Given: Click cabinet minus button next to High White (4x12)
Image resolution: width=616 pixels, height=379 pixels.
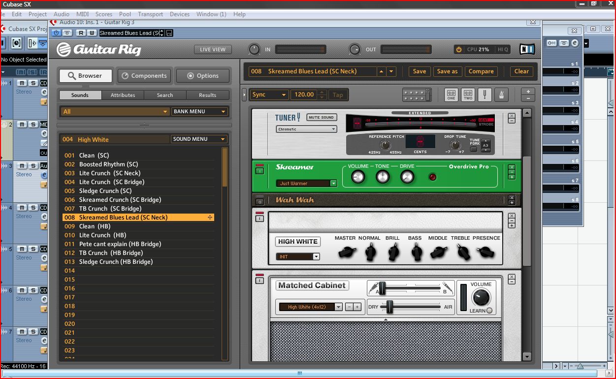Looking at the screenshot, I should tap(349, 307).
